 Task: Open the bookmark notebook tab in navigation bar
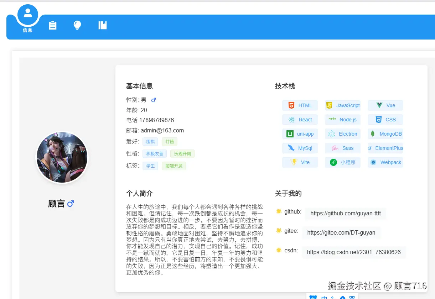coord(103,25)
